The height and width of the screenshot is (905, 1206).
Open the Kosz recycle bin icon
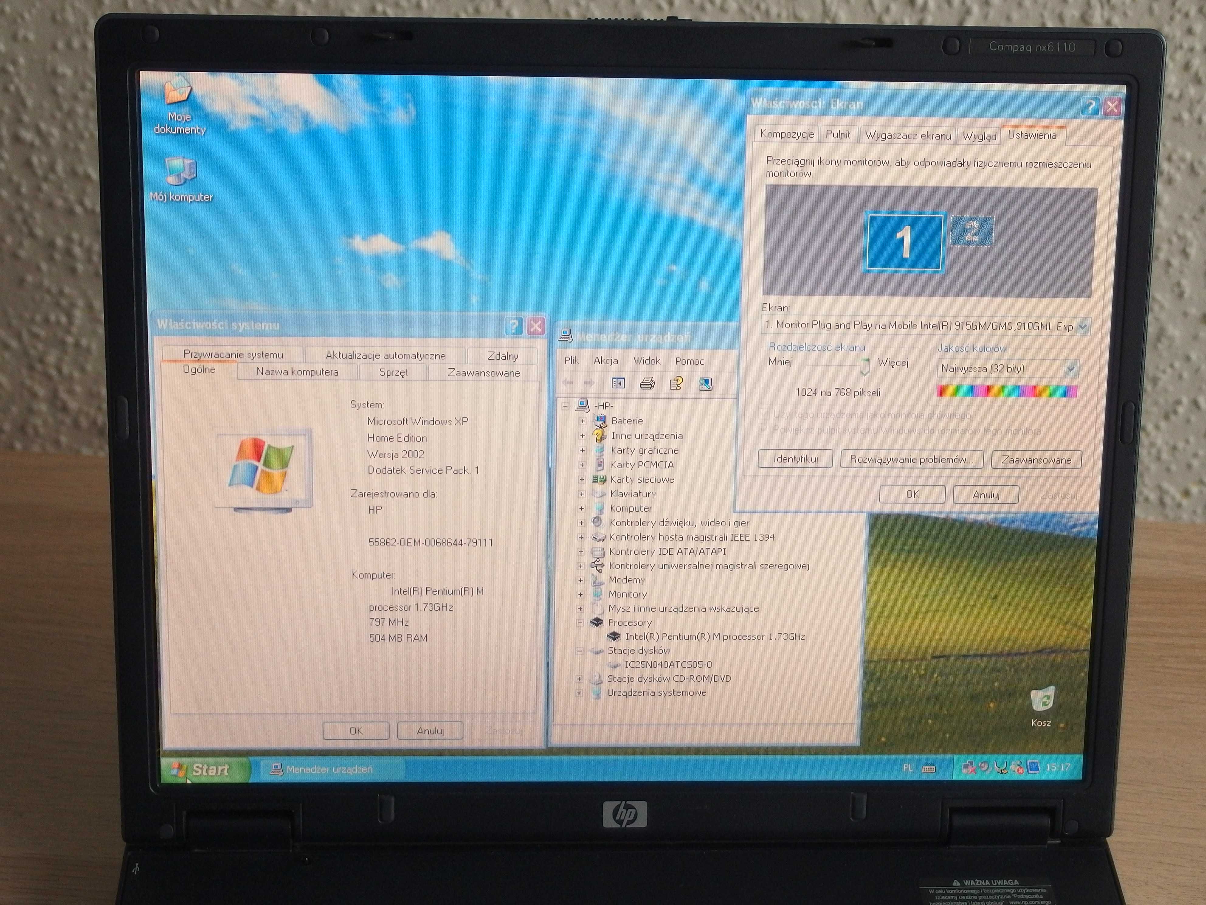pos(1042,707)
